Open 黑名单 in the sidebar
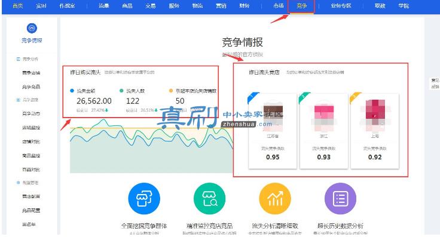This screenshot has height=237, width=440. tap(29, 224)
